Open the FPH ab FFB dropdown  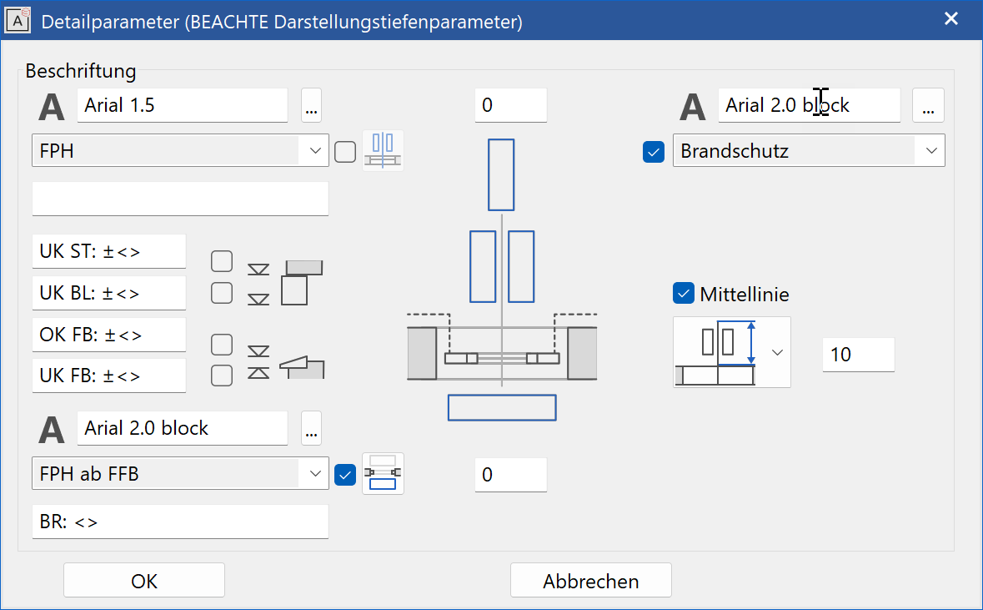tap(181, 474)
